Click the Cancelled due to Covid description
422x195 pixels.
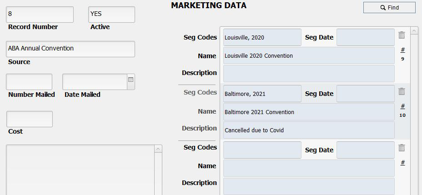pyautogui.click(x=308, y=130)
